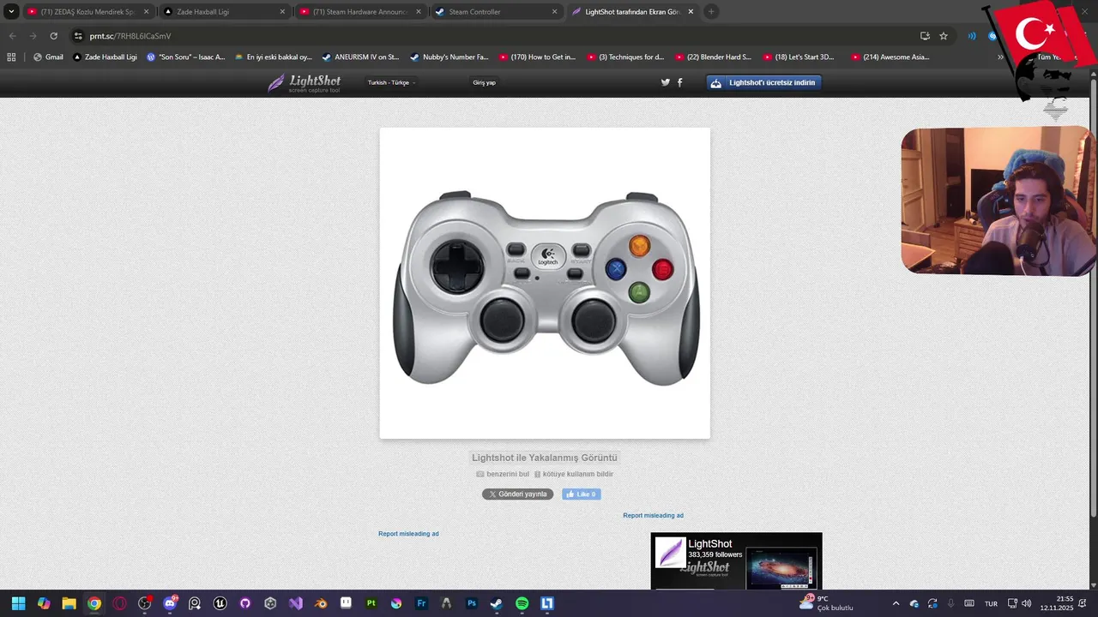
Task: Open a new tab with the plus icon
Action: point(711,12)
